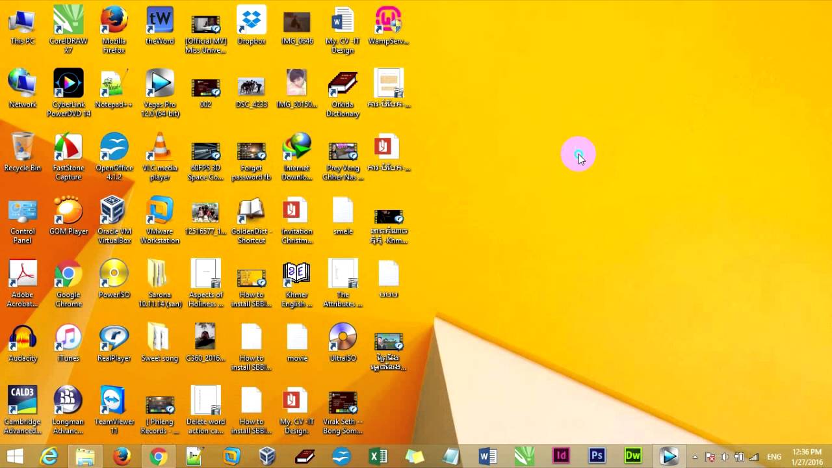Screen dimensions: 832x468
Task: Select the VLC media player shortcut
Action: (x=160, y=157)
